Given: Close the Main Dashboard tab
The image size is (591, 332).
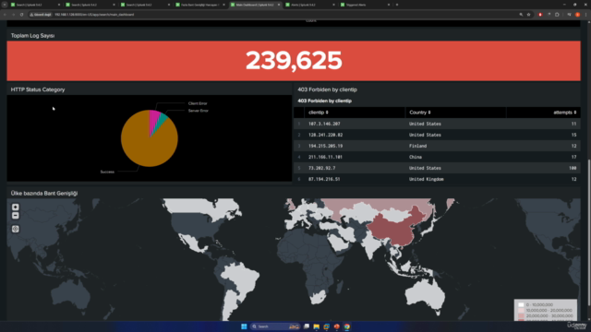Looking at the screenshot, I should [x=279, y=5].
